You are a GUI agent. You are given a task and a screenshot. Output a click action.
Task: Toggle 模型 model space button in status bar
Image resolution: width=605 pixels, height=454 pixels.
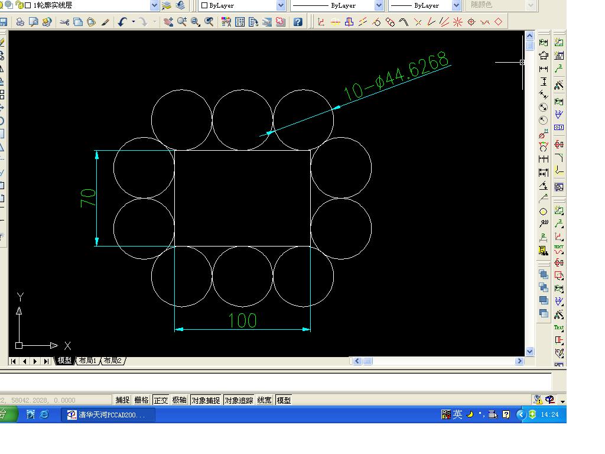(284, 400)
